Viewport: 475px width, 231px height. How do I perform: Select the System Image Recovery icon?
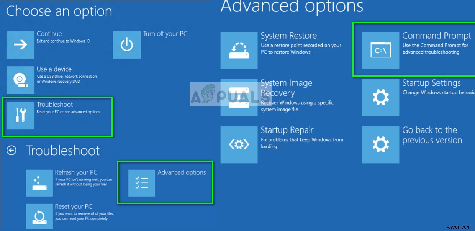pyautogui.click(x=239, y=97)
